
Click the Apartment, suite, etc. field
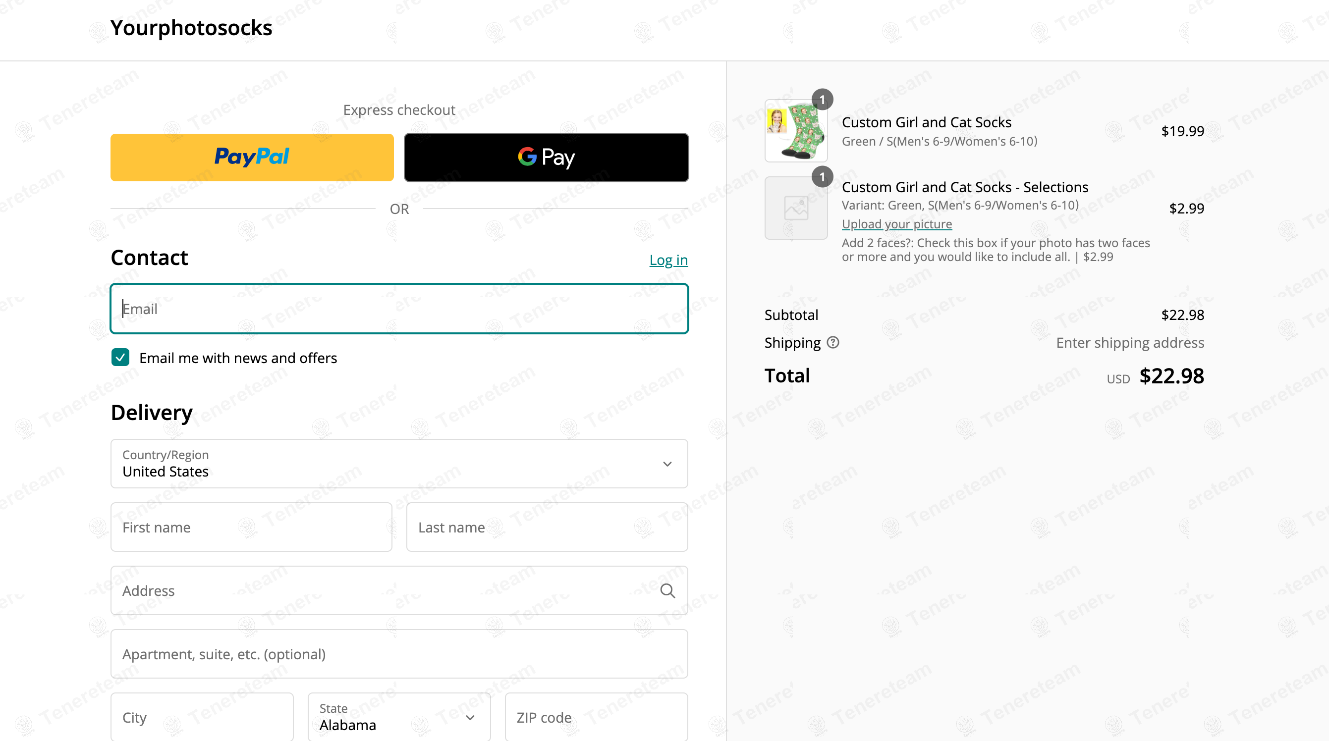tap(399, 654)
